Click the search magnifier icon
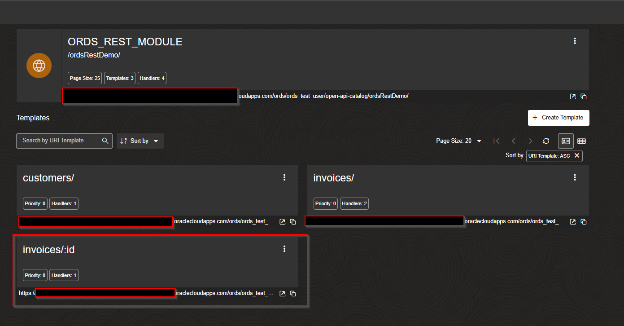Image resolution: width=624 pixels, height=326 pixels. (x=105, y=141)
